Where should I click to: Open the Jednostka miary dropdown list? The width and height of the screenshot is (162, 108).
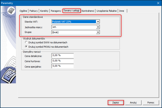click(x=98, y=27)
